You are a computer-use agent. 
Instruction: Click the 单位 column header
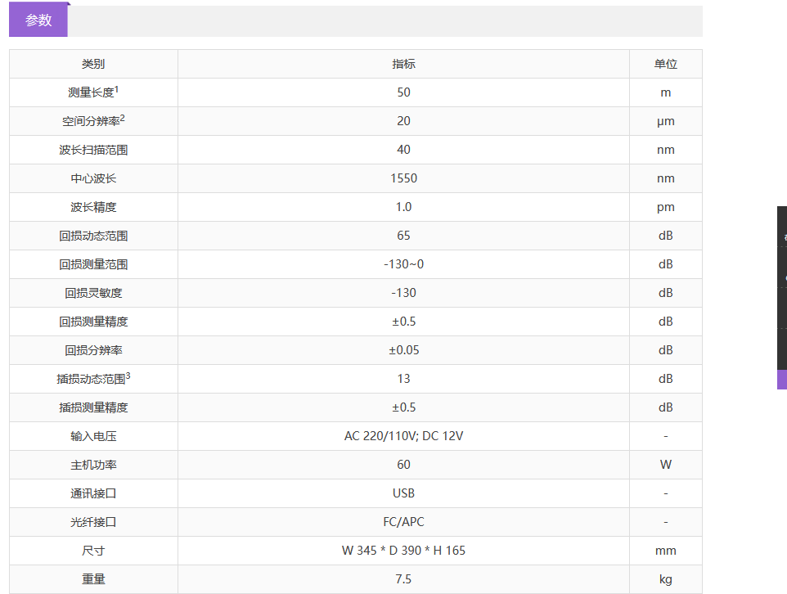pyautogui.click(x=665, y=64)
